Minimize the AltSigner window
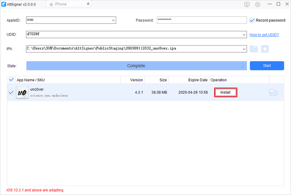 click(270, 4)
